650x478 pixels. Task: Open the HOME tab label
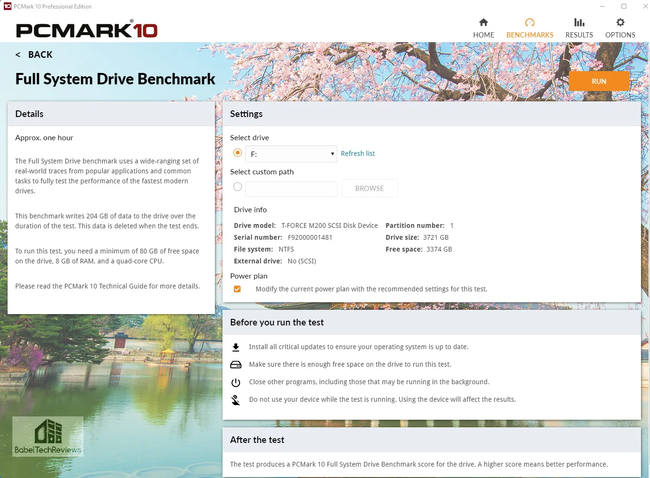click(483, 35)
